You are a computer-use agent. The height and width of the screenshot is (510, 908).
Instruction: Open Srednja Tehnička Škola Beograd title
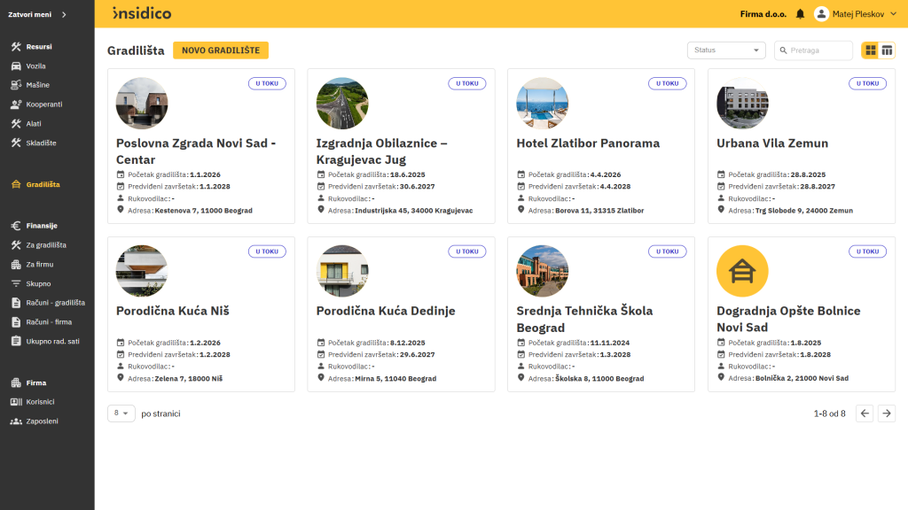tap(584, 319)
